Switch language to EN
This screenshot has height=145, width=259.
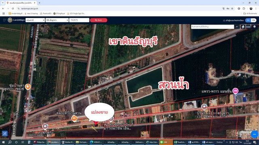click(x=254, y=20)
